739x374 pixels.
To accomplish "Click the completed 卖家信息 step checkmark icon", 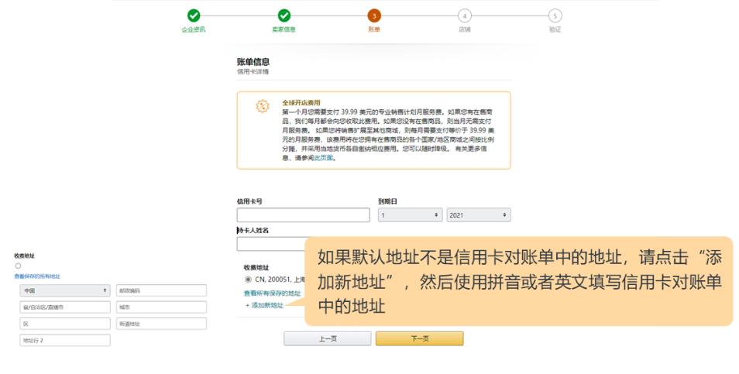I will pyautogui.click(x=284, y=15).
